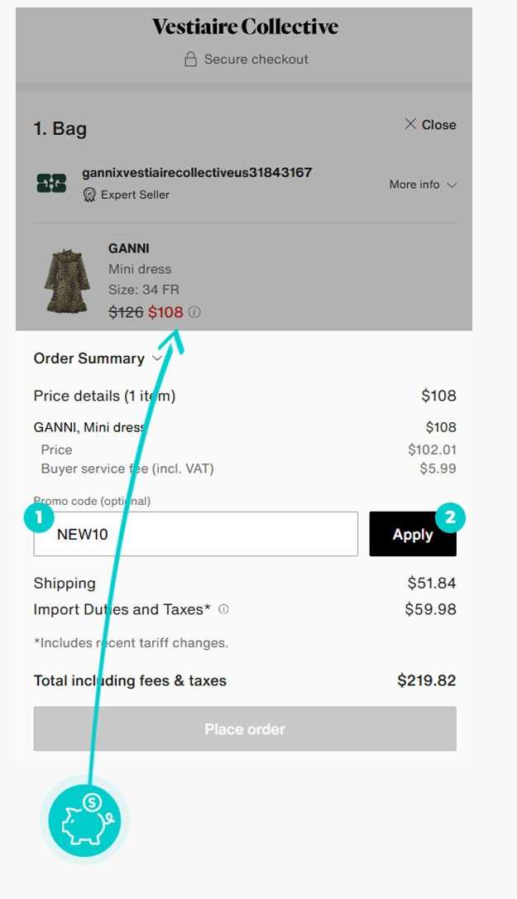This screenshot has width=517, height=899.
Task: Click the teal step 2 marker
Action: click(x=450, y=517)
